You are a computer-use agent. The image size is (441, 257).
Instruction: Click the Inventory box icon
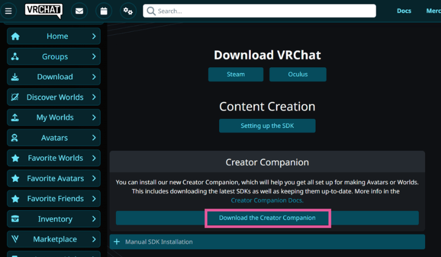coord(15,219)
